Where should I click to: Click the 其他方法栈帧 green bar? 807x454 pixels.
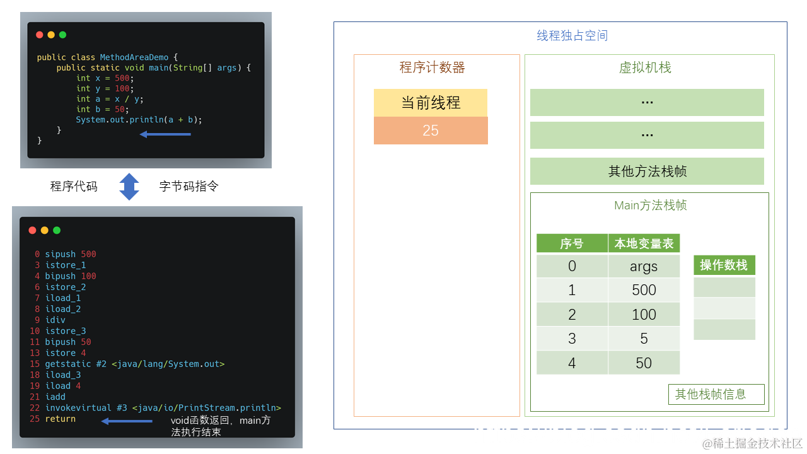(648, 171)
